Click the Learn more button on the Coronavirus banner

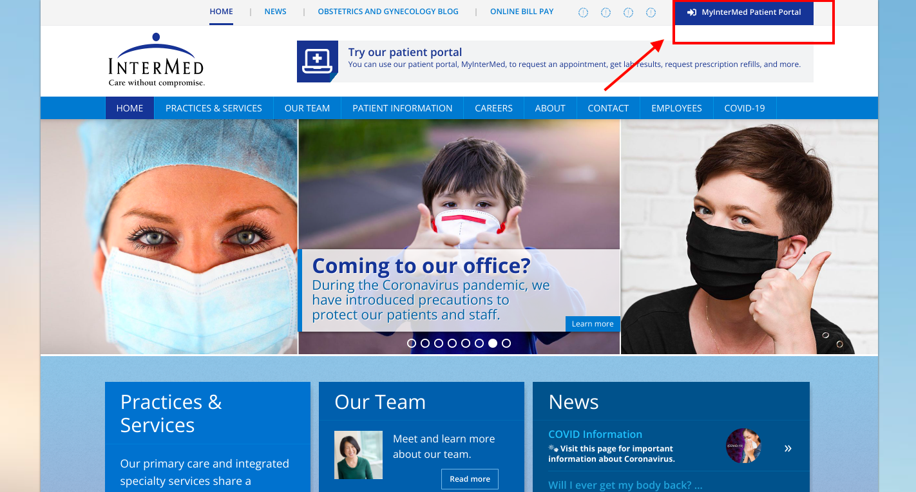(x=592, y=324)
